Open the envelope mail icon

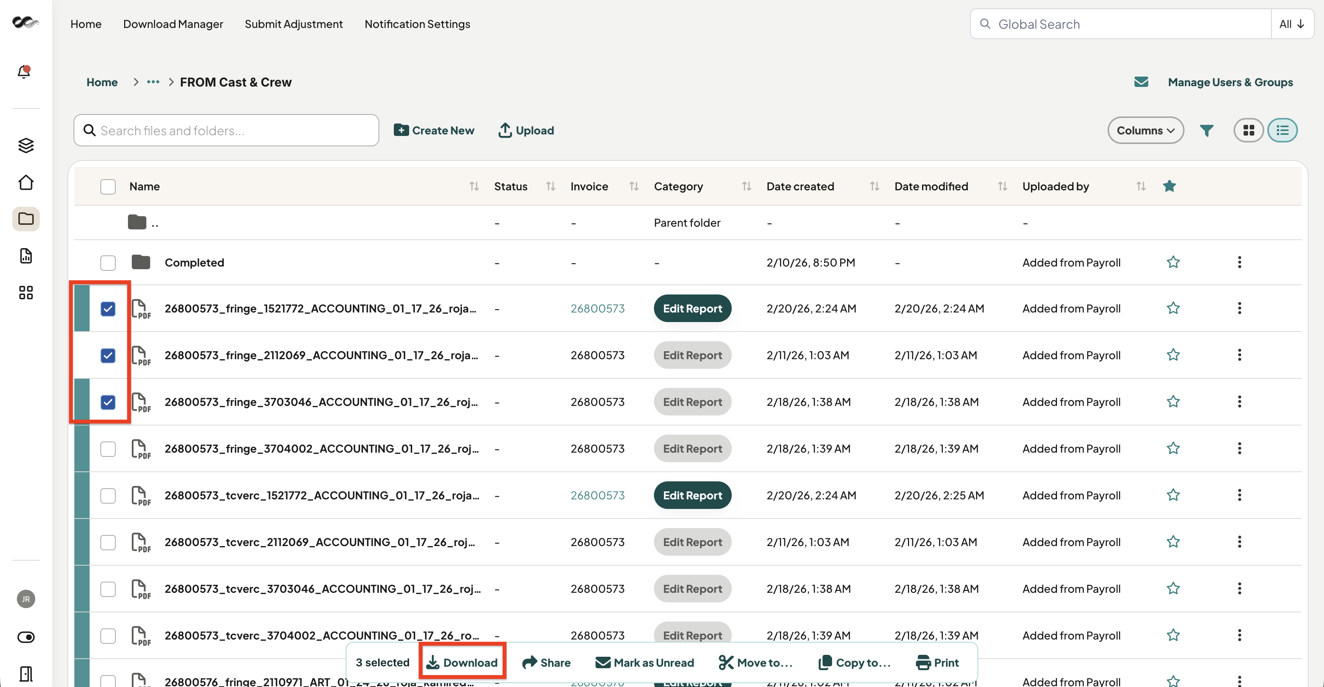(x=1141, y=82)
